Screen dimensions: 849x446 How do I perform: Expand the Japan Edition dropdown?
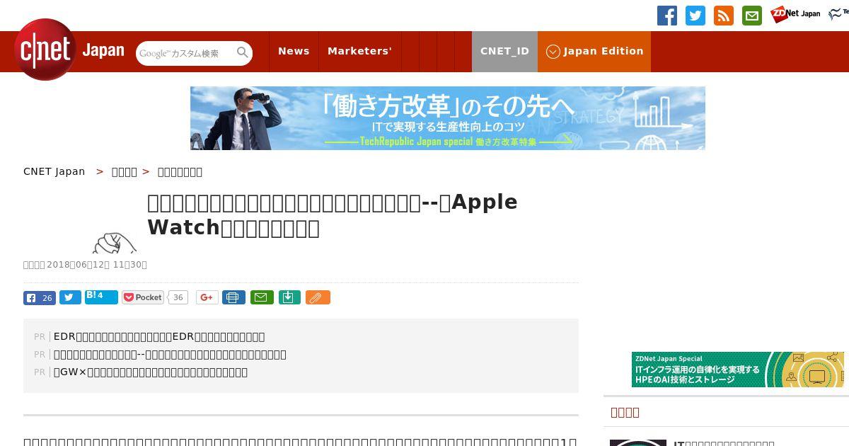pos(594,51)
